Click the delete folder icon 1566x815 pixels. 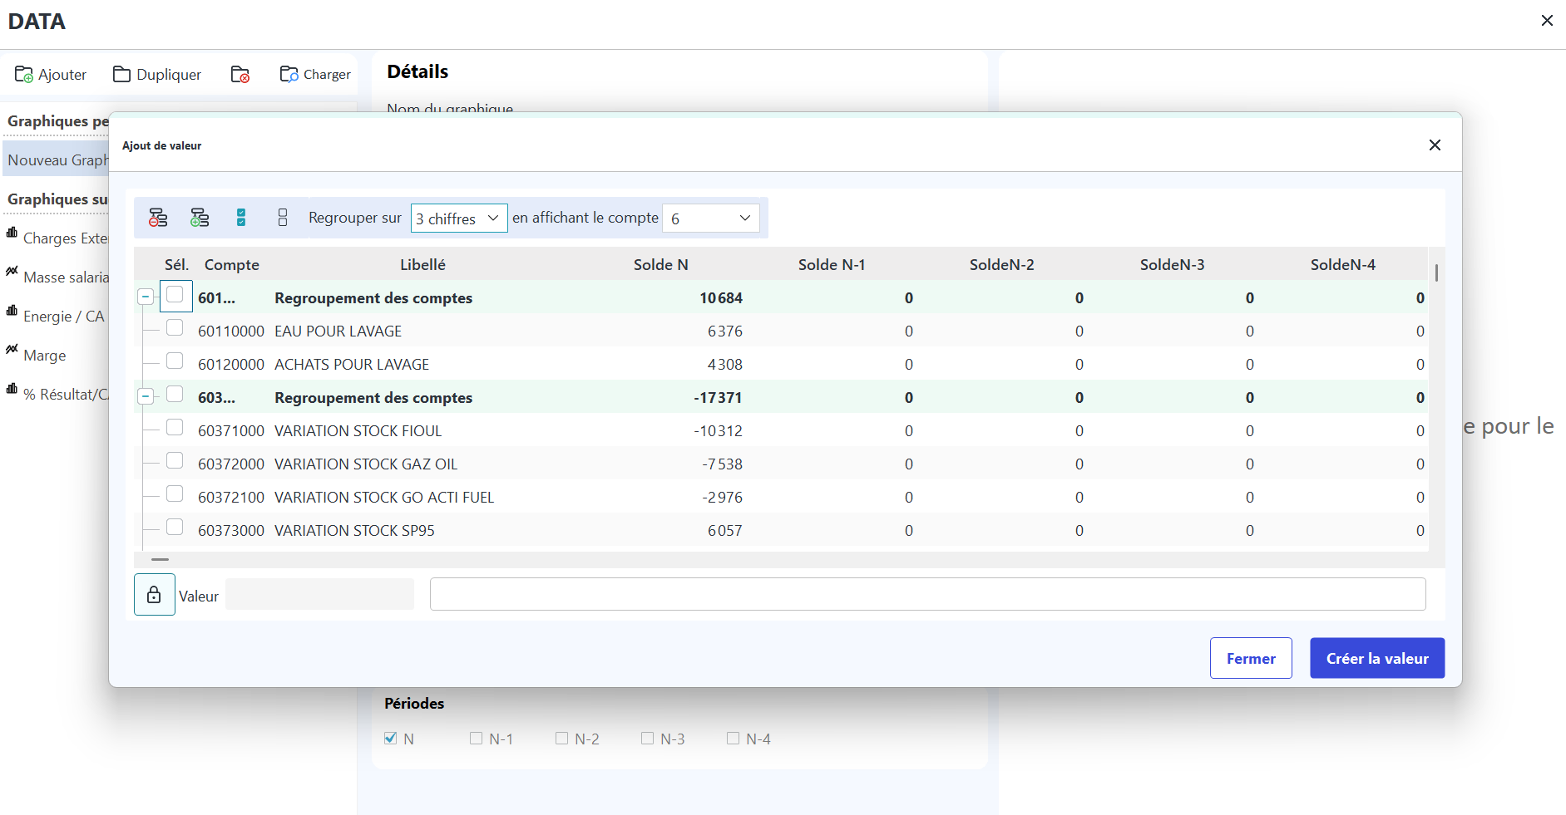[x=240, y=75]
